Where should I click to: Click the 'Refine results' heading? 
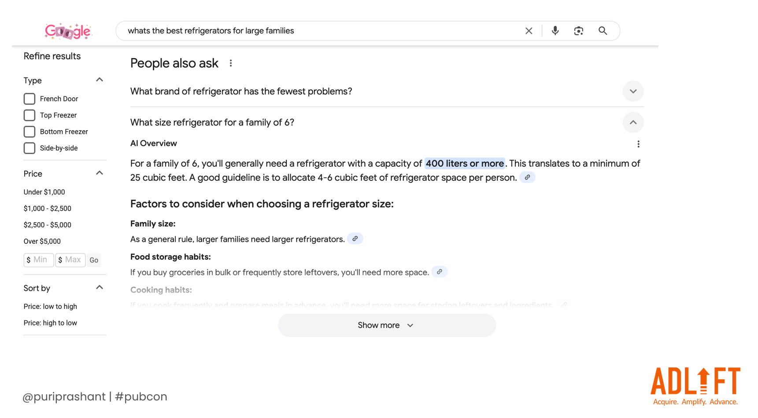(52, 56)
